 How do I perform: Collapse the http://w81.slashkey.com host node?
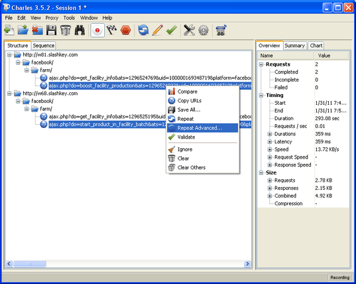(x=9, y=54)
